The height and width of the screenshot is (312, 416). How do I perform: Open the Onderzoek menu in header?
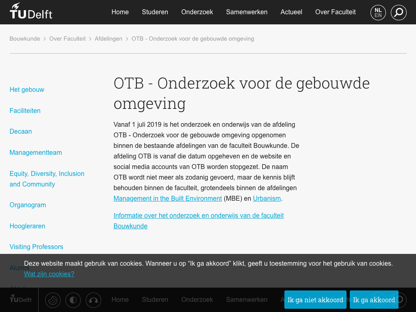click(x=197, y=12)
